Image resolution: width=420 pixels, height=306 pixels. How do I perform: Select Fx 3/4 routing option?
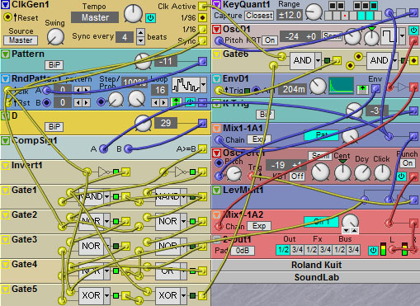[325, 250]
